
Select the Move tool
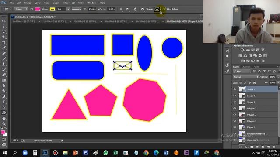pyautogui.click(x=4, y=21)
